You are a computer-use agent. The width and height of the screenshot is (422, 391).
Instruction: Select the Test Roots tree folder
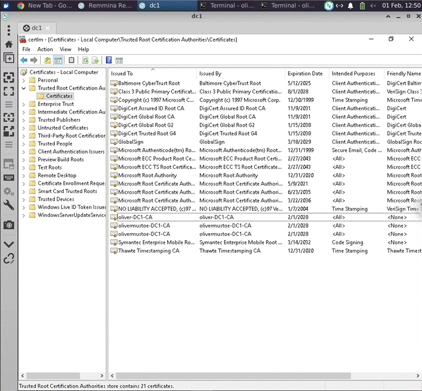(x=50, y=168)
